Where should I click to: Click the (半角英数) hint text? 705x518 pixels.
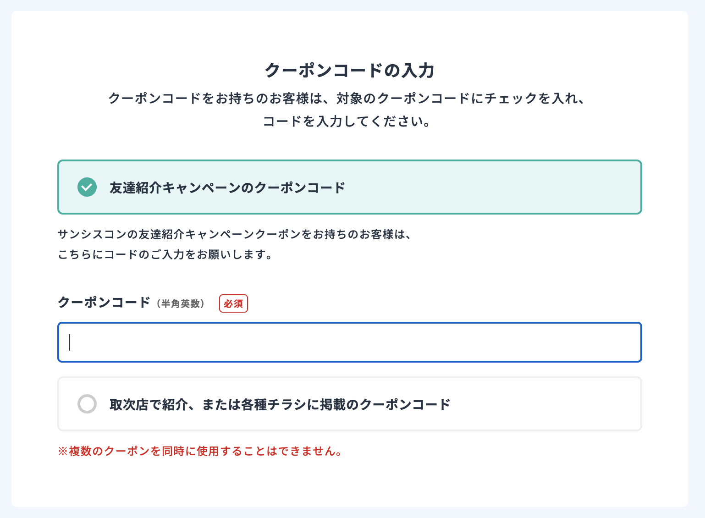click(x=180, y=304)
